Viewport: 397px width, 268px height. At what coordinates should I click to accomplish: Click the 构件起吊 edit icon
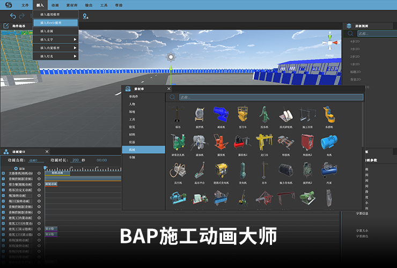[6, 26]
